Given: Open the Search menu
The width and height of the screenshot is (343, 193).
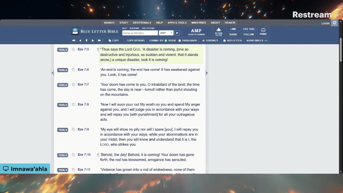Looking at the screenshot, I should (x=109, y=23).
